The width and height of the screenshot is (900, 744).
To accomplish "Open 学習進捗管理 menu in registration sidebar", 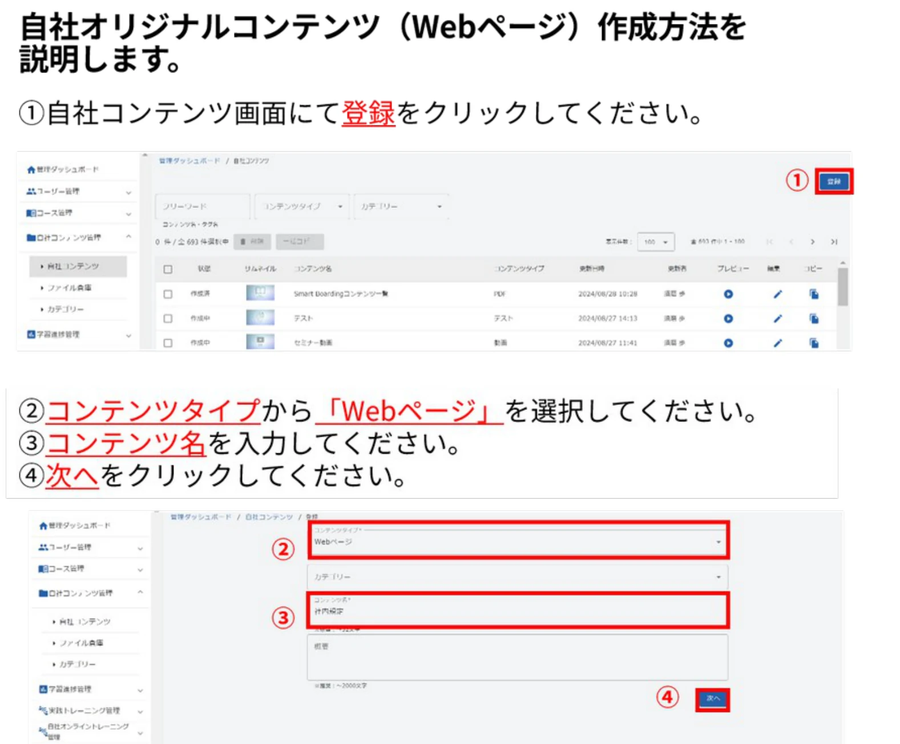I will 90,689.
